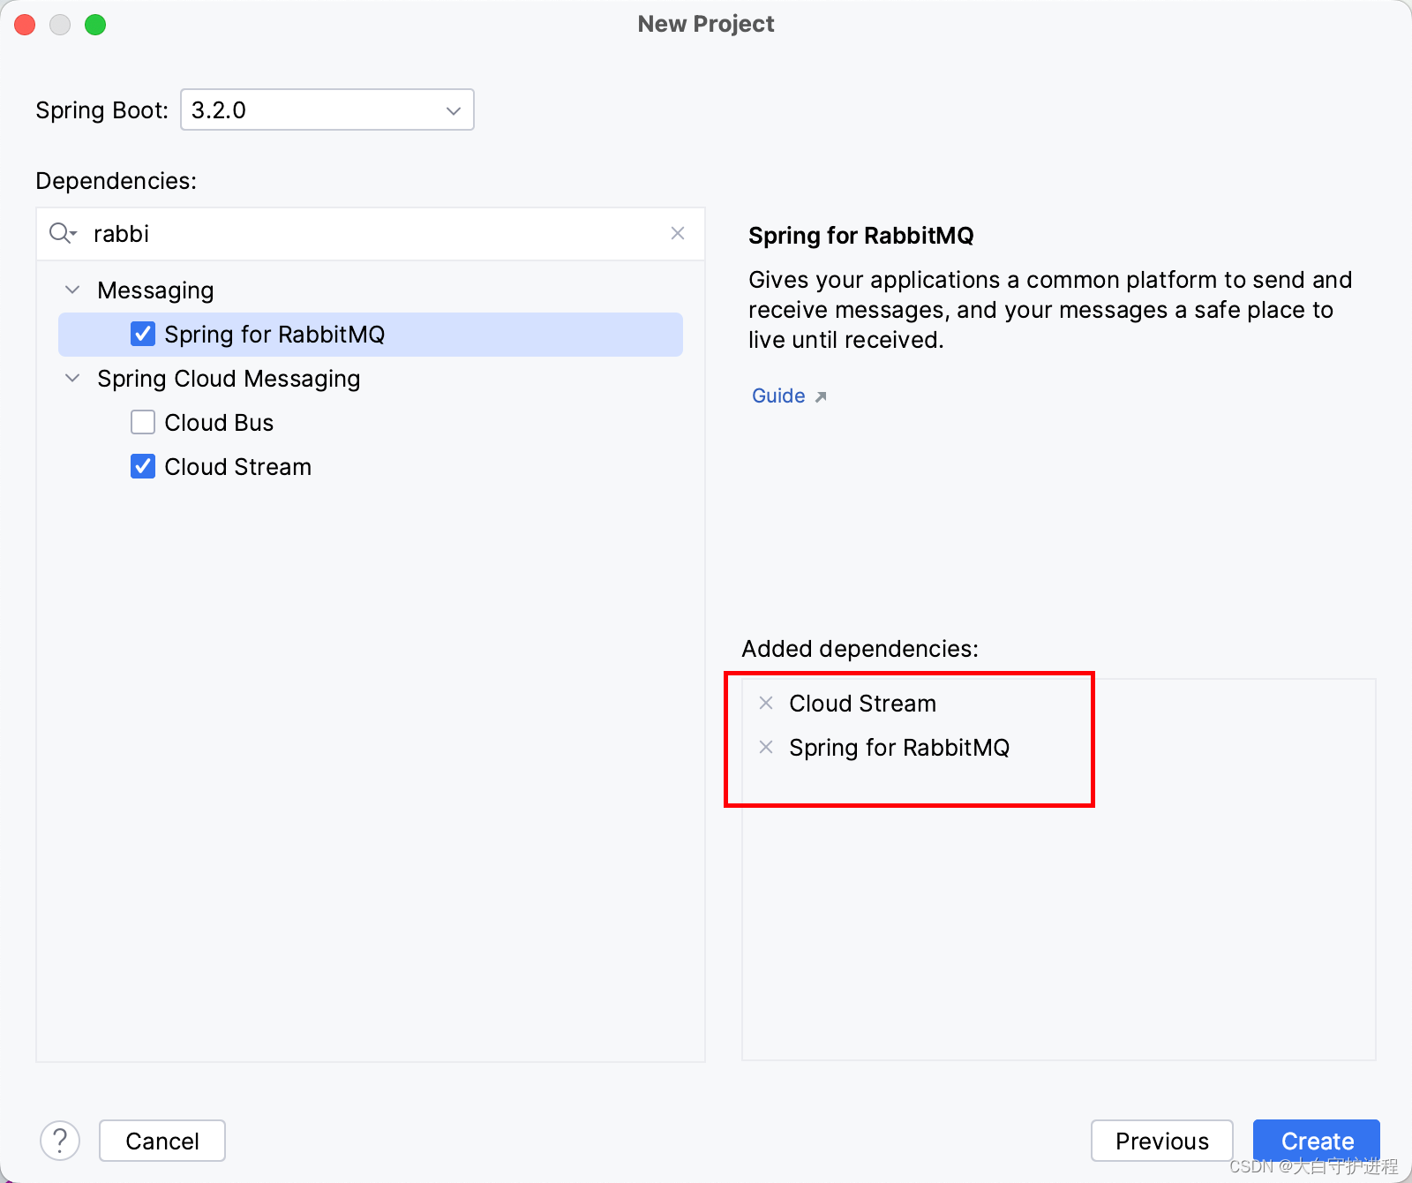Collapse the Spring Cloud Messaging category
Screen dimensions: 1412x1183
(x=72, y=378)
